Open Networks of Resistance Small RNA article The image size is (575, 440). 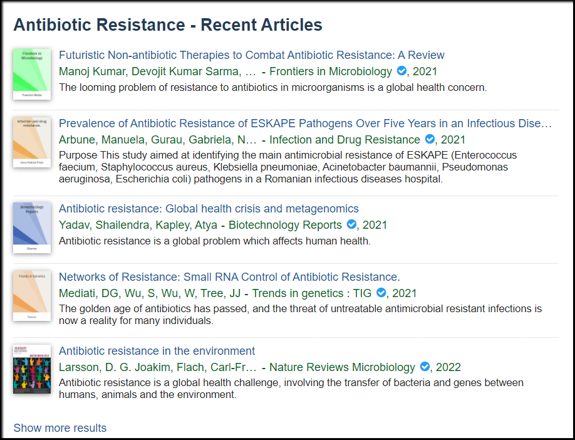tap(229, 276)
